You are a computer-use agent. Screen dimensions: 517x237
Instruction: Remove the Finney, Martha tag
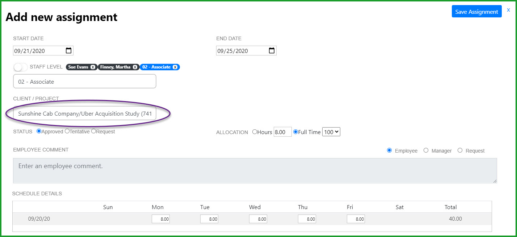135,67
